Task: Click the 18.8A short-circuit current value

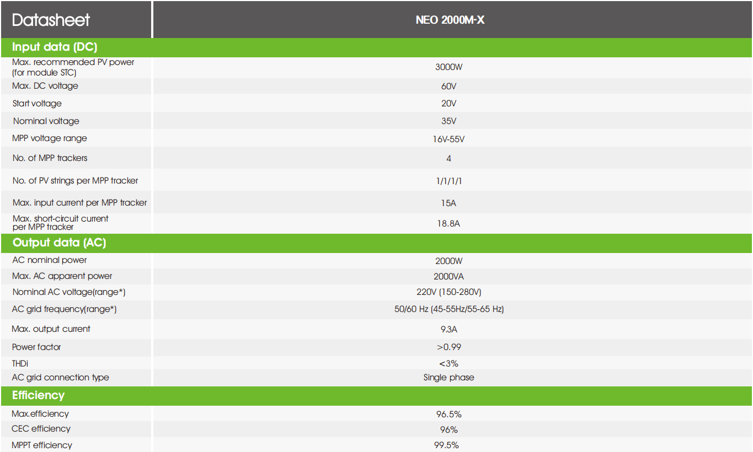Action: click(x=448, y=224)
